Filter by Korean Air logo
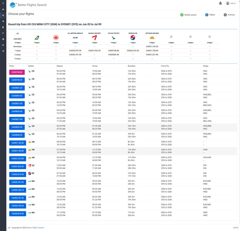Image resolution: width=240 pixels, height=231 pixels. pyautogui.click(x=133, y=38)
